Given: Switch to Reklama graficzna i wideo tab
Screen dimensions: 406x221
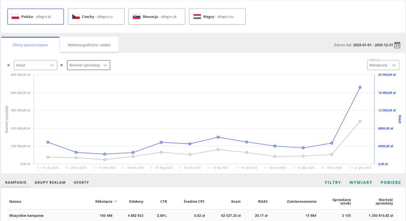Looking at the screenshot, I should click(x=89, y=45).
